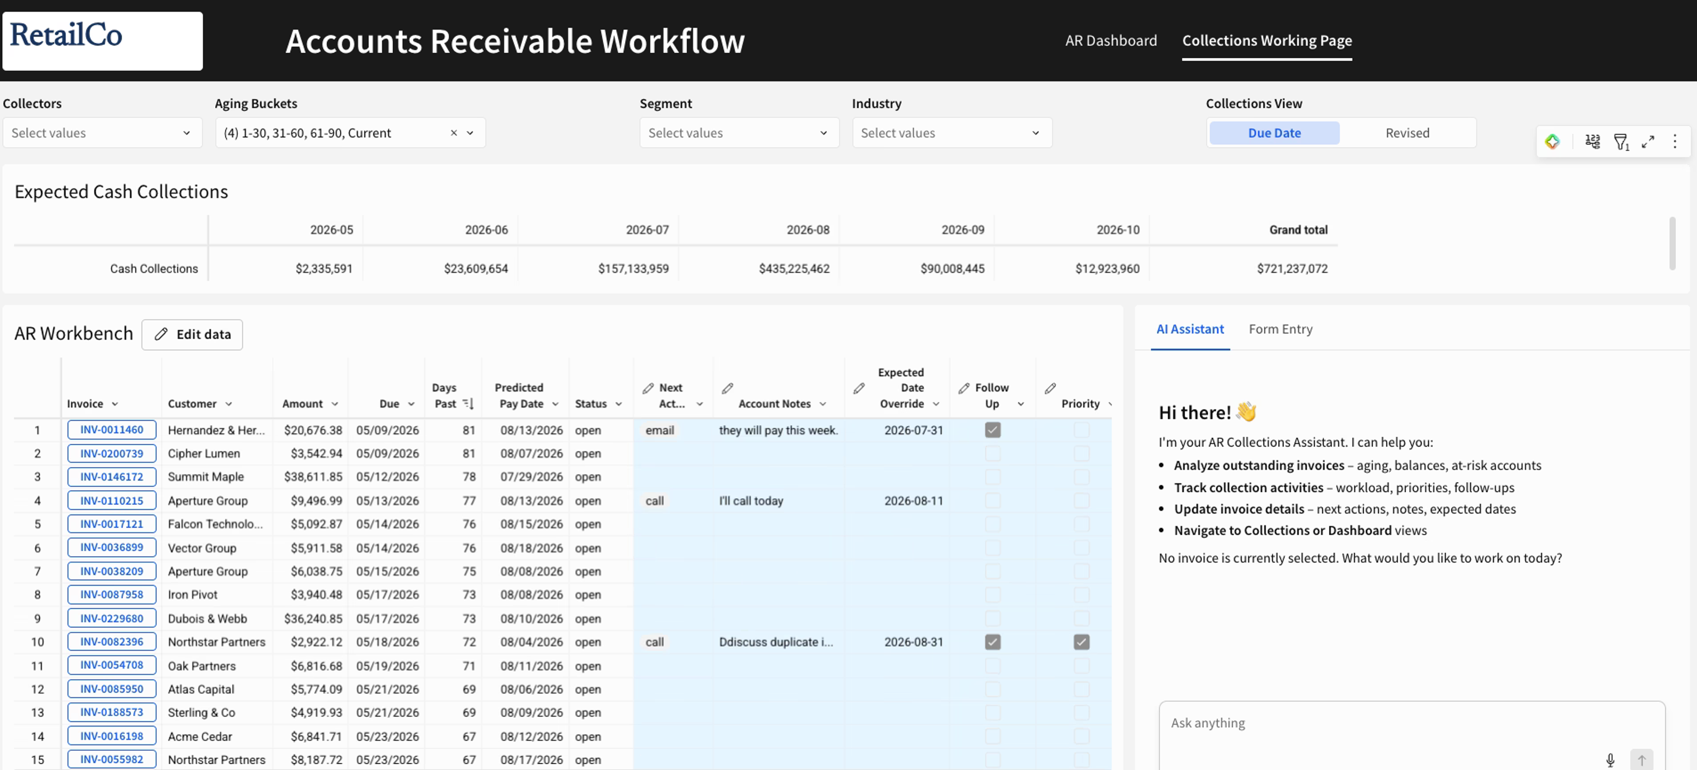Open Invoice column header menu arrow

point(114,404)
